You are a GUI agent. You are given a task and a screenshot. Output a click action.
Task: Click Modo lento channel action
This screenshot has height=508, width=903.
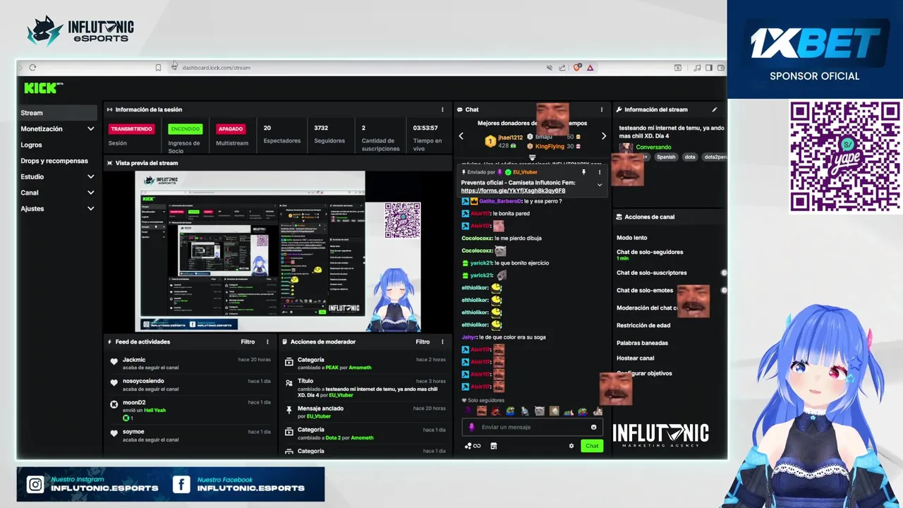(631, 238)
